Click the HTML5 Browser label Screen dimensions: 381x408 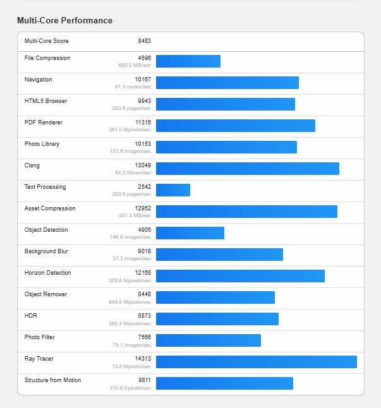45,101
